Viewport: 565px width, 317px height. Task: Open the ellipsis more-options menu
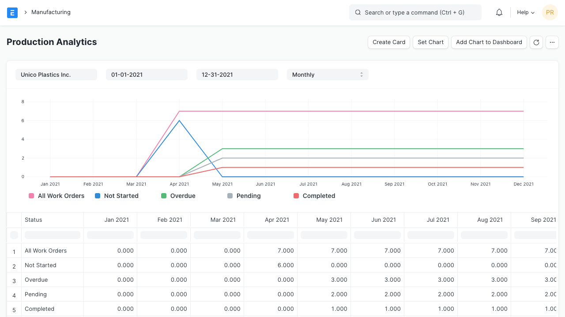point(552,42)
